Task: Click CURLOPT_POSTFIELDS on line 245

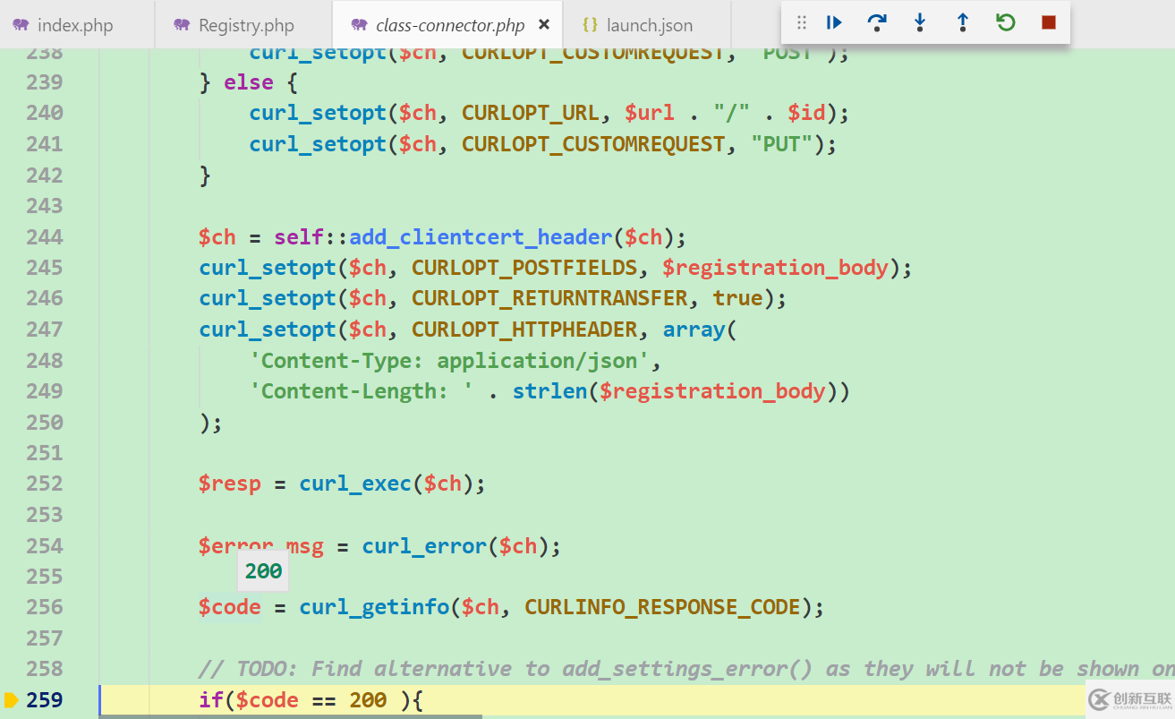Action: (x=524, y=268)
